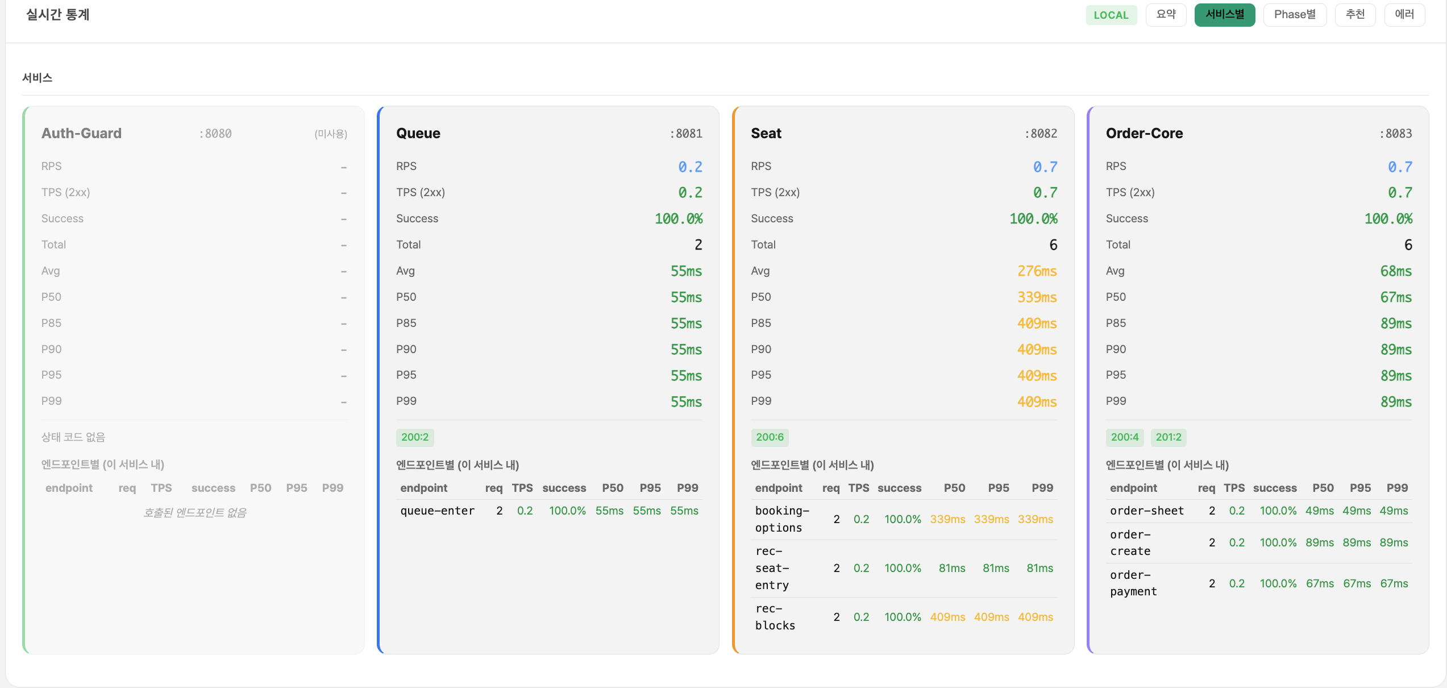Screen dimensions: 1447x688
Task: Click the 200:6 status badge on Seat
Action: click(770, 437)
